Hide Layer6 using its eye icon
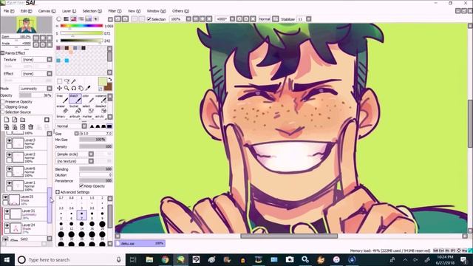The image size is (473, 266). coord(10,169)
